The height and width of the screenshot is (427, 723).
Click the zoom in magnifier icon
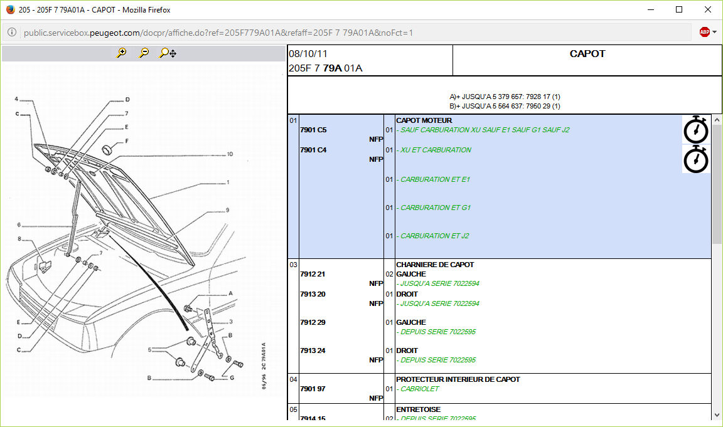pyautogui.click(x=122, y=53)
